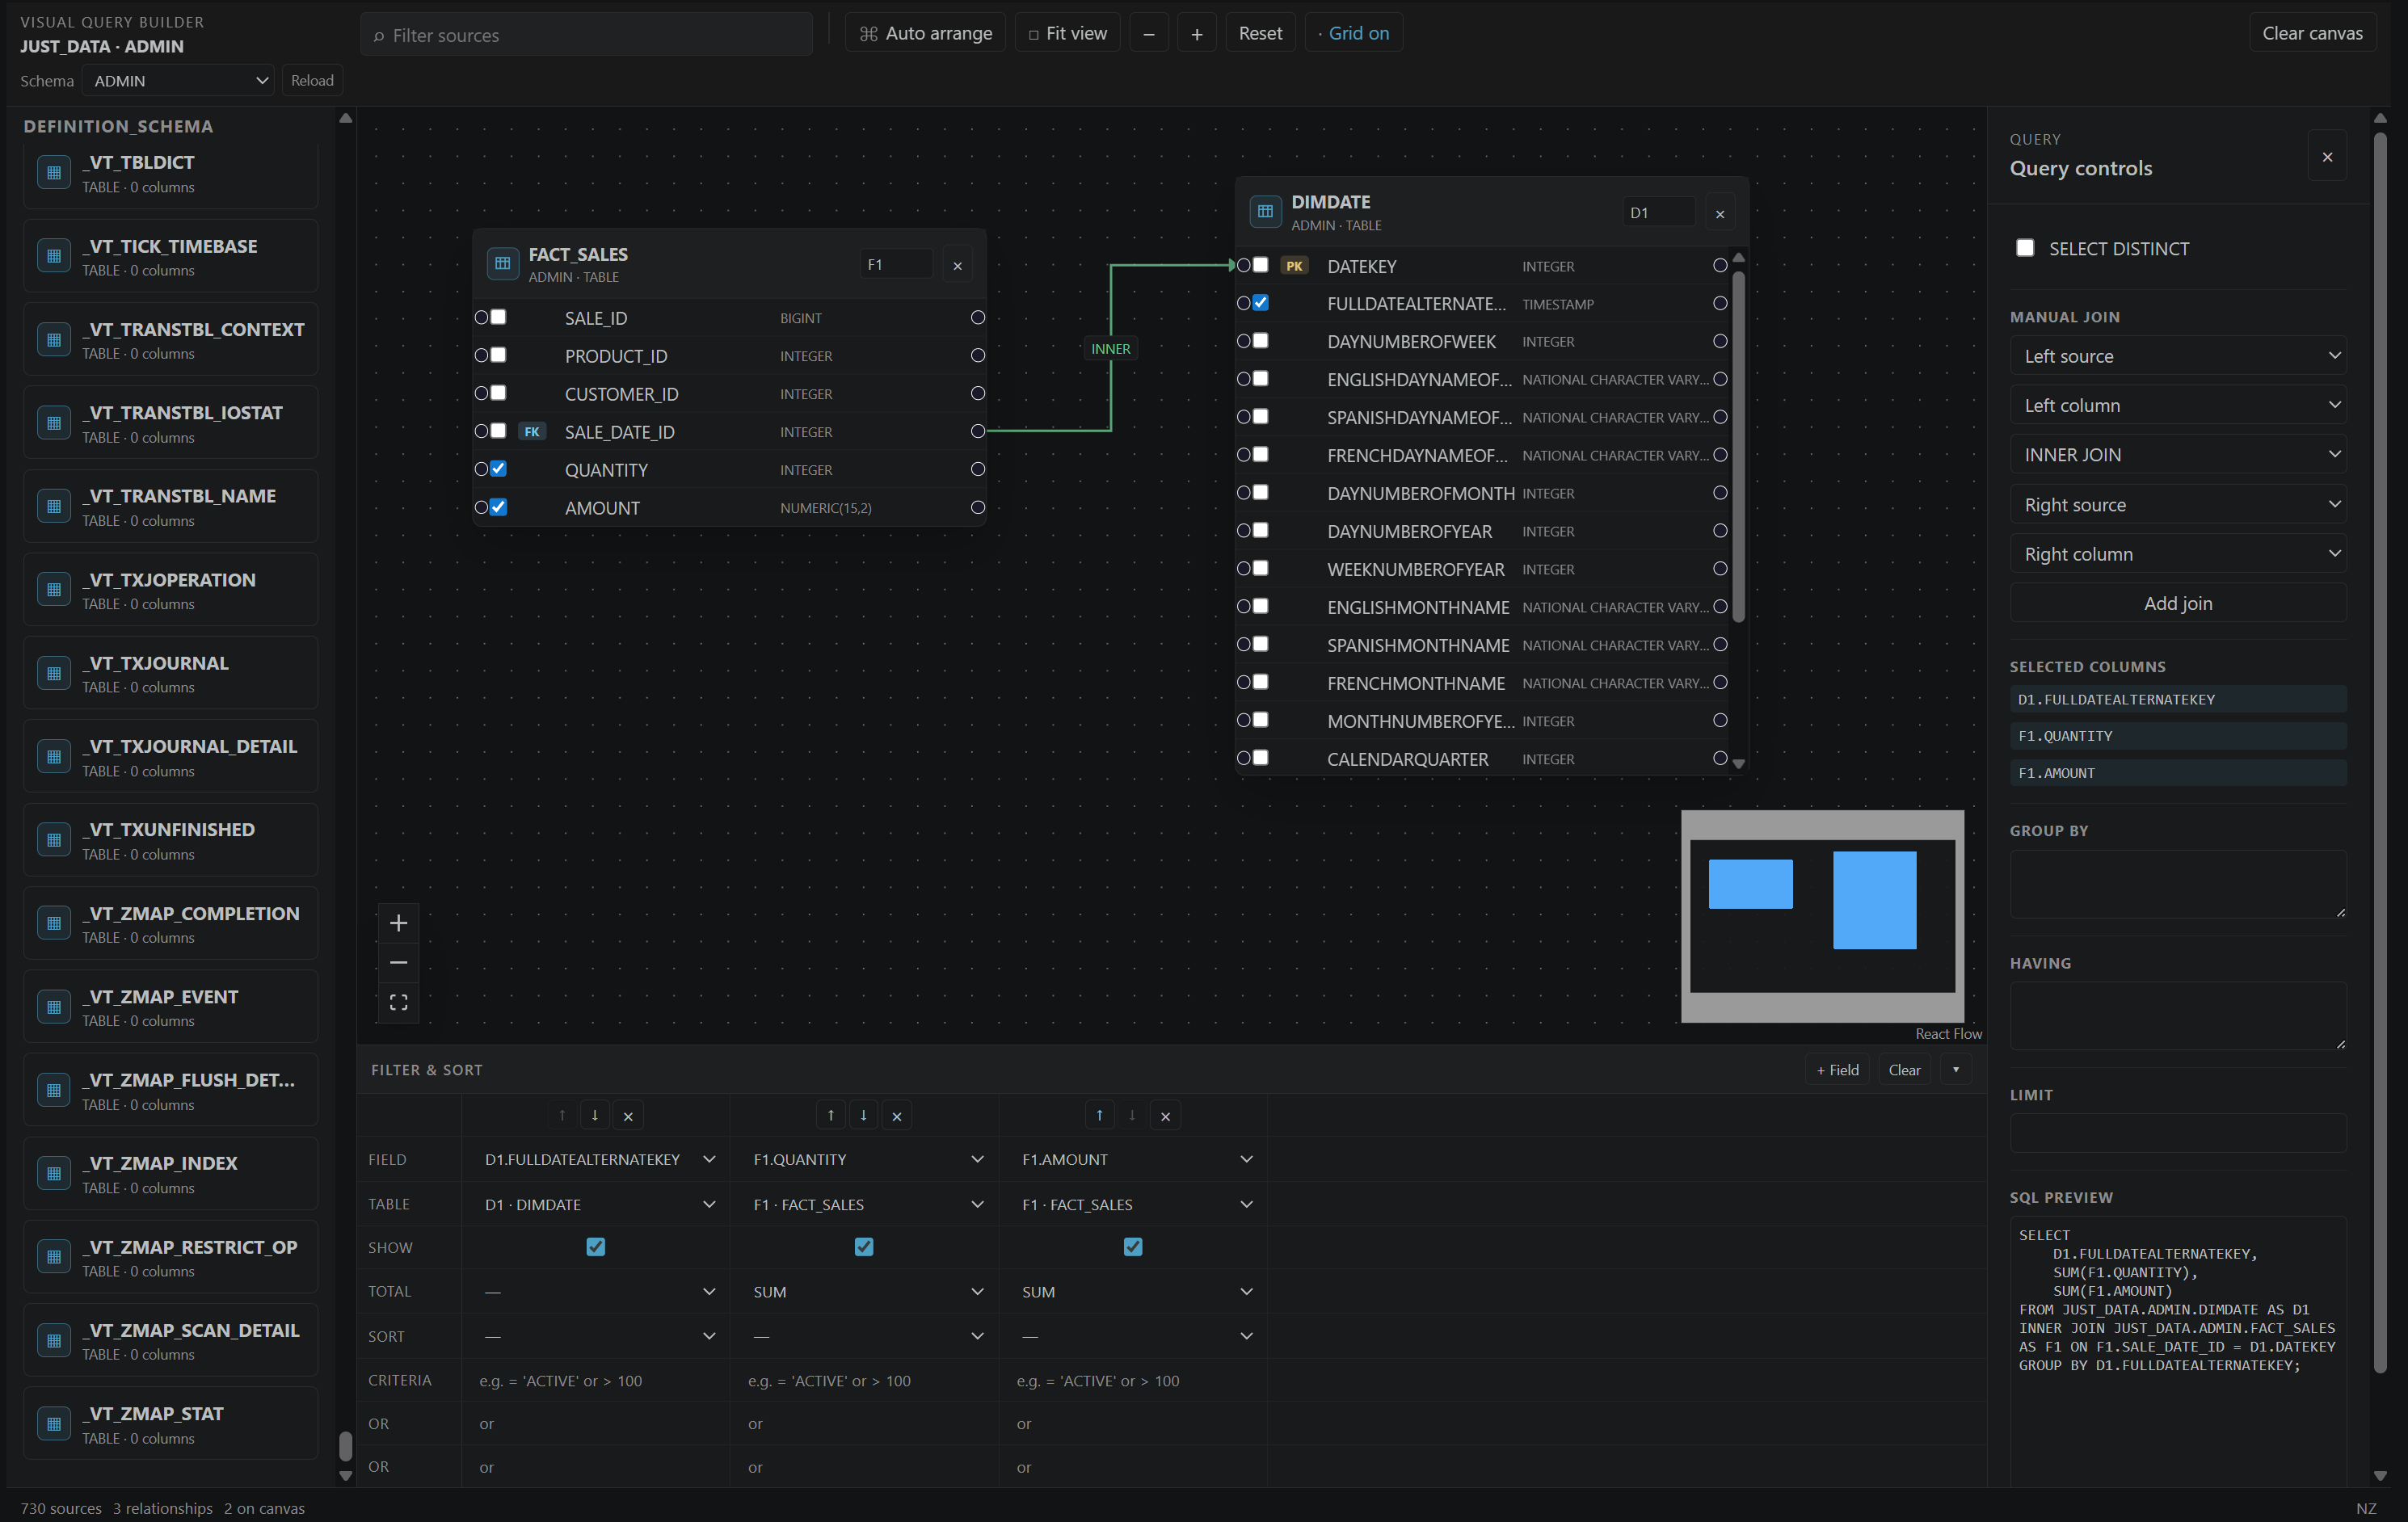Open the Right column dropdown

[x=2178, y=554]
